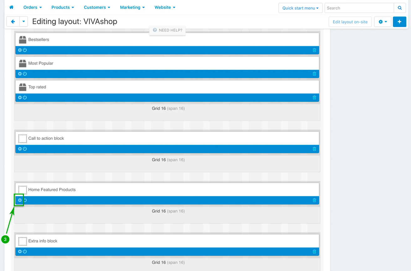Open the gear dropdown next to Edit layout on-site

[x=383, y=22]
